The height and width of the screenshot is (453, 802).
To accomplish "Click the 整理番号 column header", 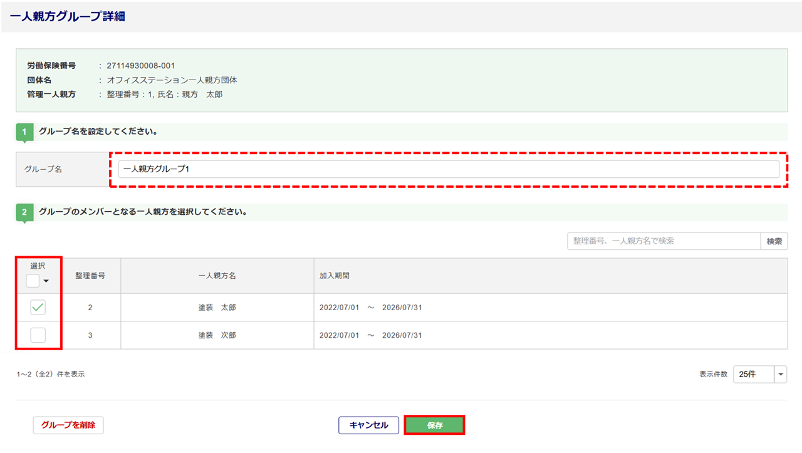I will click(x=90, y=276).
